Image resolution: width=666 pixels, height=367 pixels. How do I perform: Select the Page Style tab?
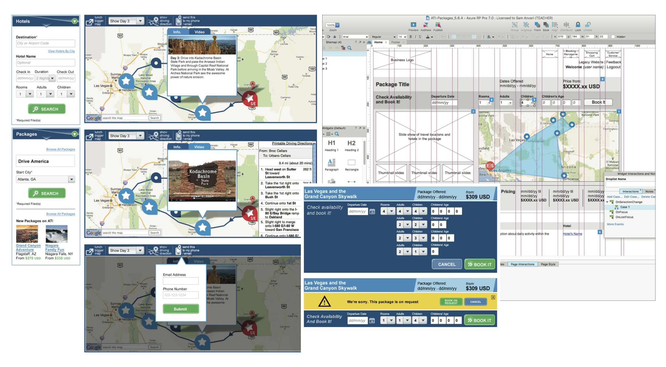click(548, 264)
